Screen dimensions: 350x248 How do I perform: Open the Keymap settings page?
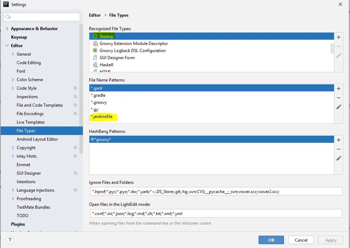pyautogui.click(x=19, y=37)
